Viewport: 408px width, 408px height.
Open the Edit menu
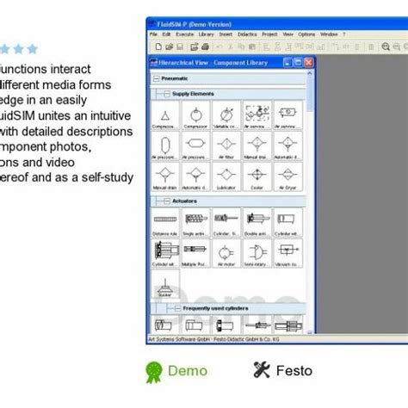pyautogui.click(x=166, y=34)
